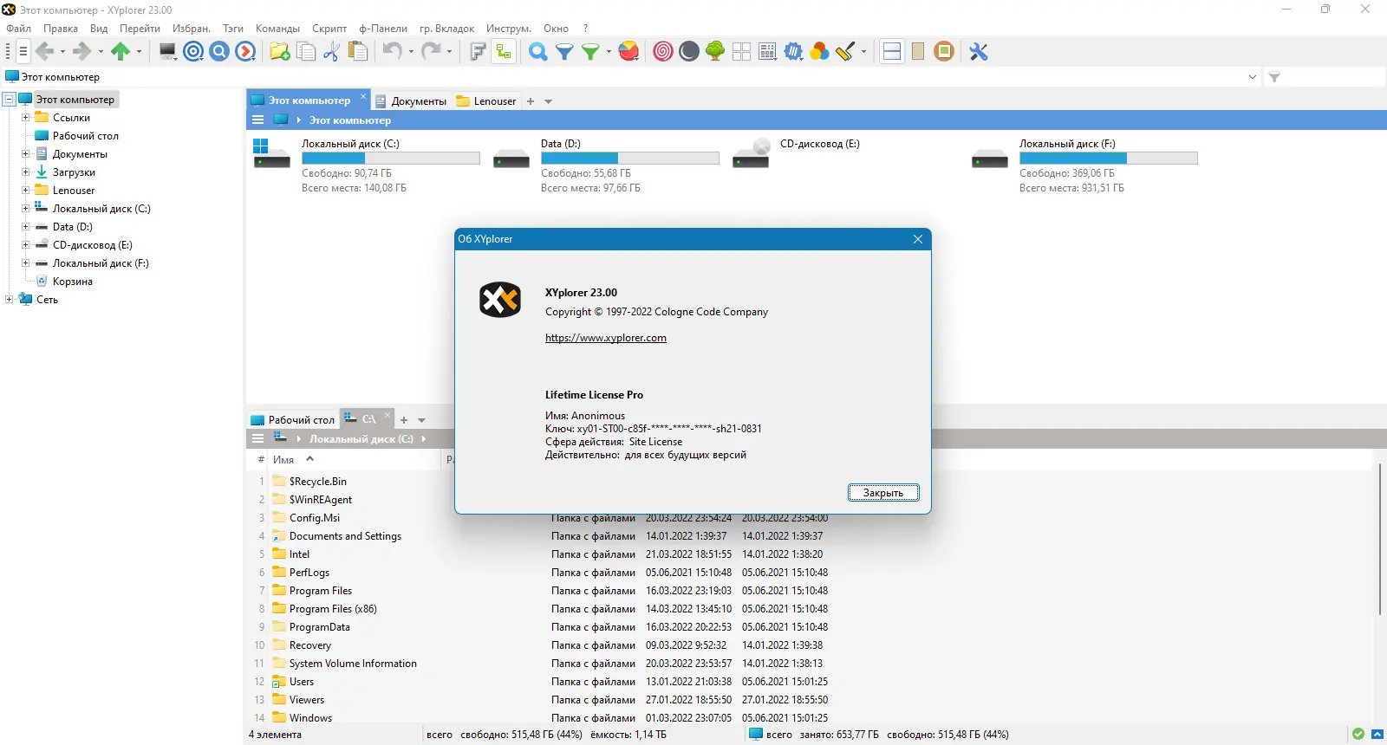Click the green funnel filter icon
This screenshot has width=1387, height=745.
point(590,52)
